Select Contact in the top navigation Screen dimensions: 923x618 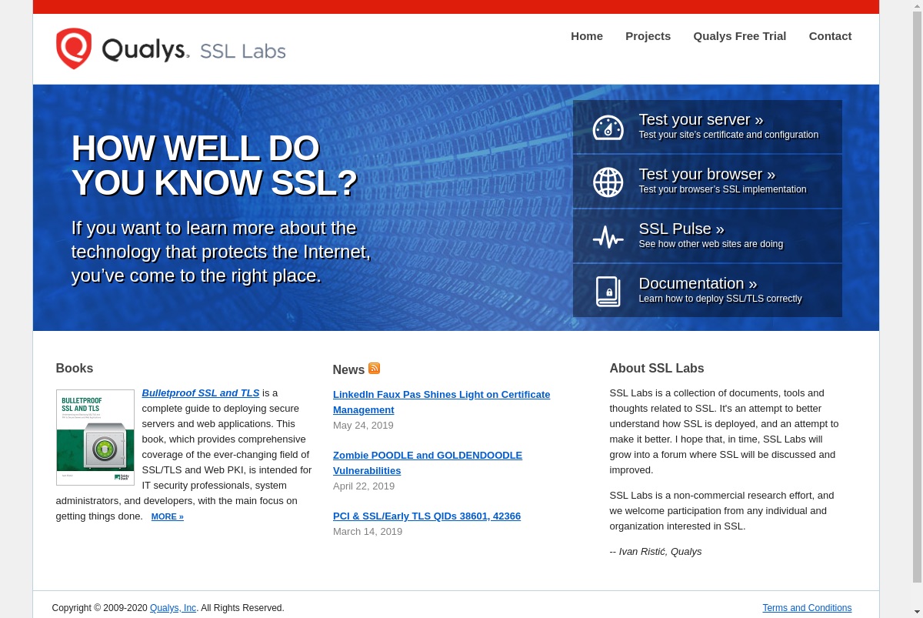(830, 36)
